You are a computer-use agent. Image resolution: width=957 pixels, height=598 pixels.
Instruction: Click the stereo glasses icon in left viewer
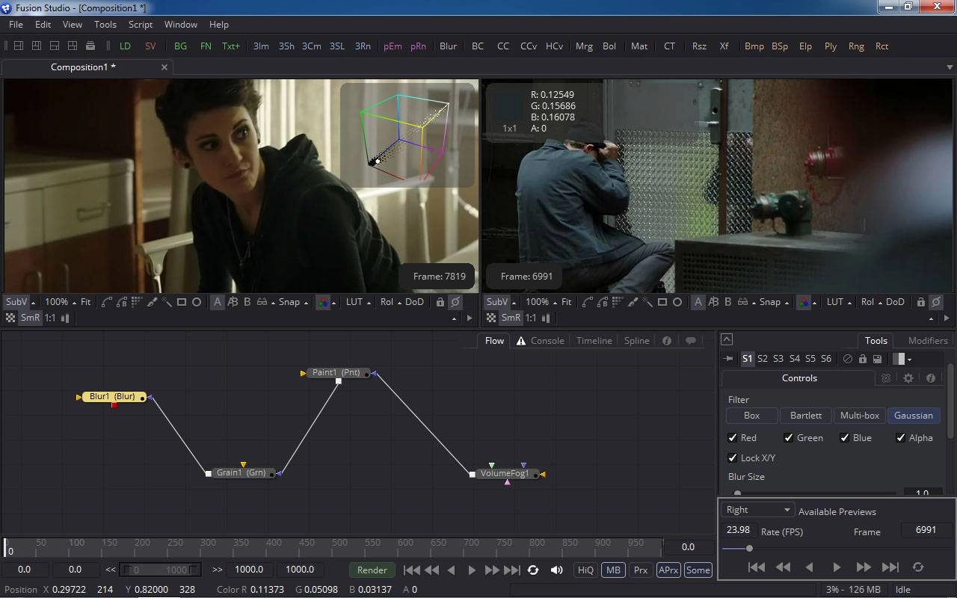[262, 302]
